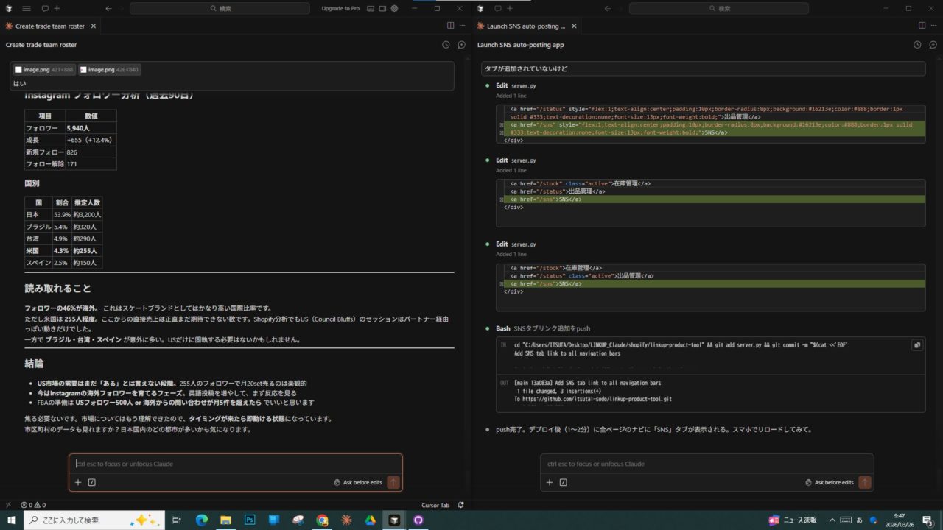The width and height of the screenshot is (943, 530).
Task: Copy the Bash command with the copy icon
Action: [917, 344]
